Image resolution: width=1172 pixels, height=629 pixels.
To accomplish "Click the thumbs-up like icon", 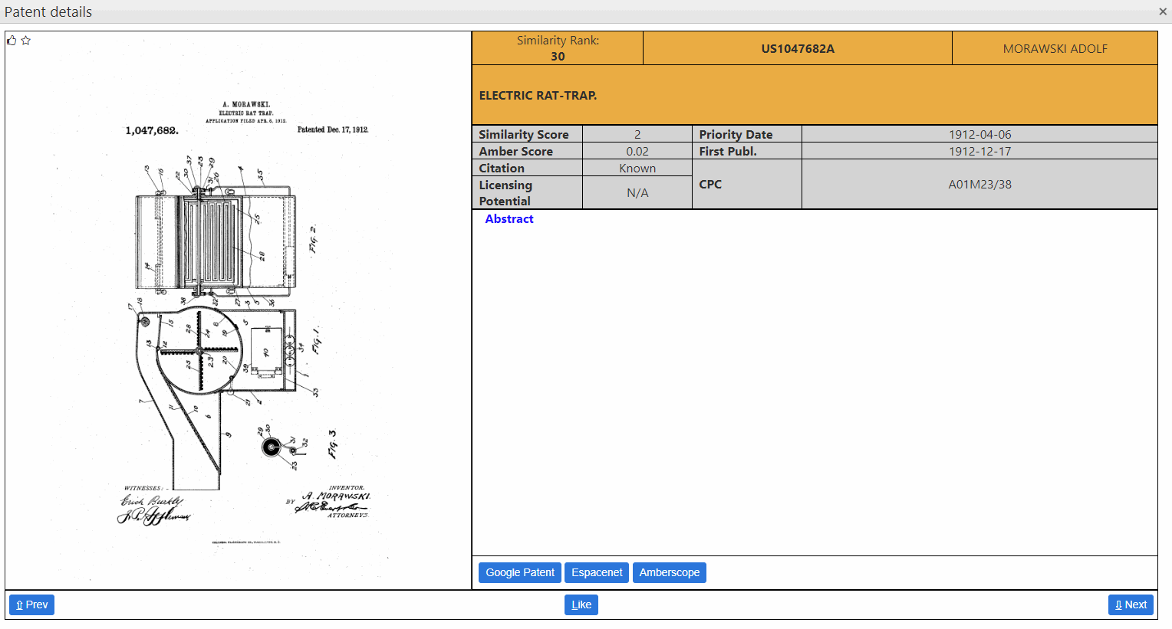I will pos(12,41).
